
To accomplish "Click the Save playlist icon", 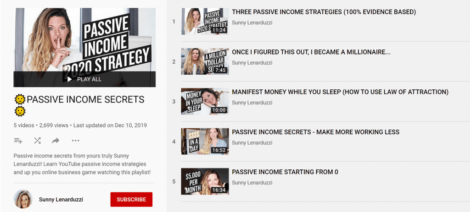I will click(18, 141).
